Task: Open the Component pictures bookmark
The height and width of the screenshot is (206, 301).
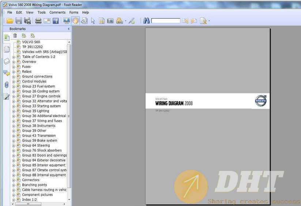Action: [37, 195]
